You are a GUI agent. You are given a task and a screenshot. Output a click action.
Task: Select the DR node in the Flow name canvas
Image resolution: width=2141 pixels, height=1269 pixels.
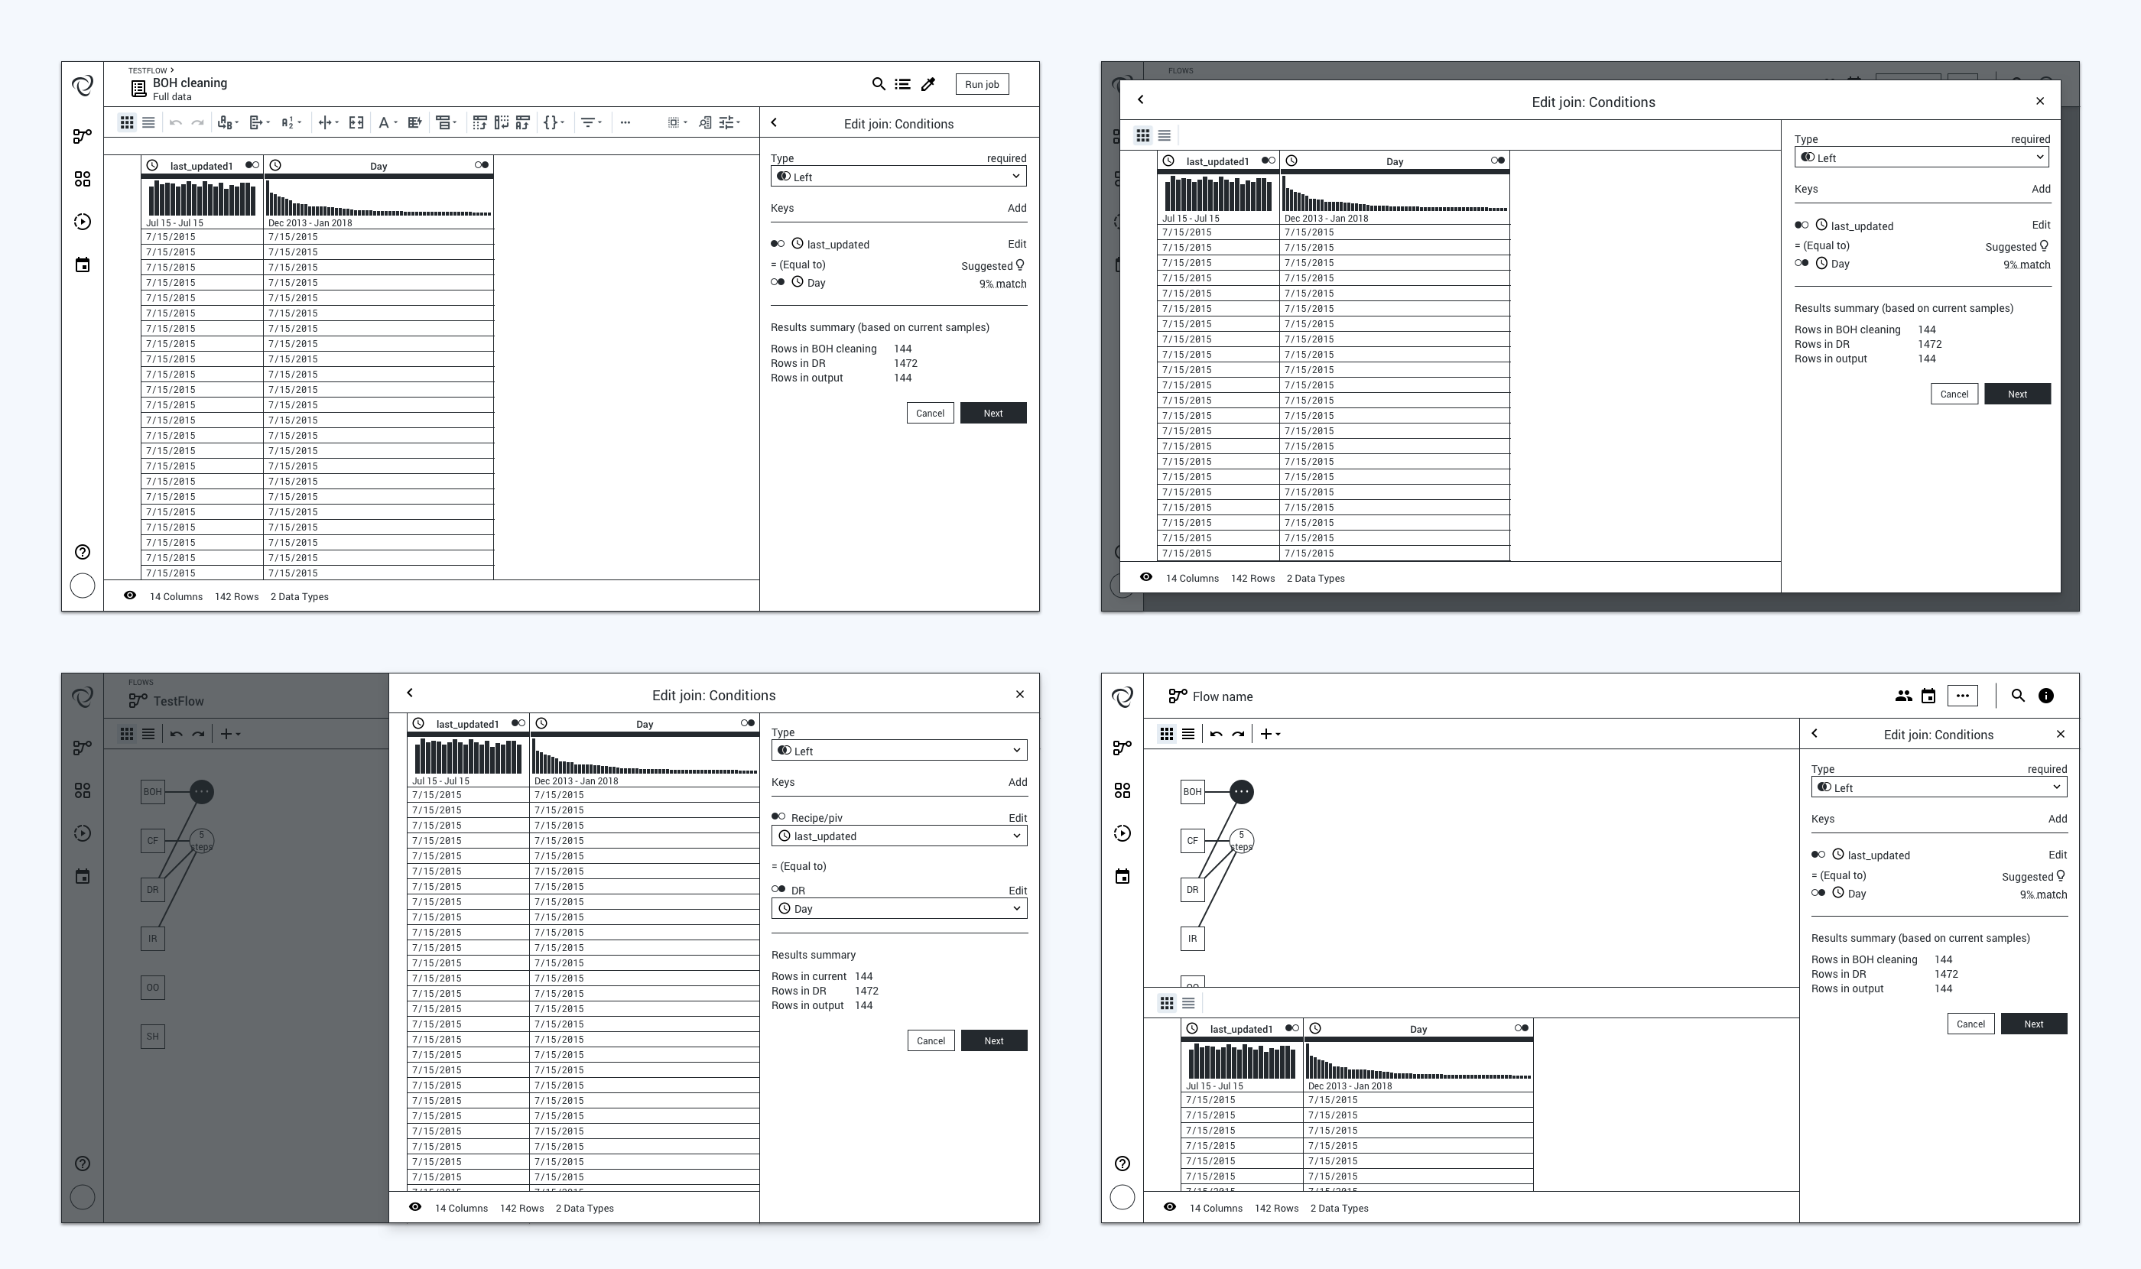[x=1191, y=889]
